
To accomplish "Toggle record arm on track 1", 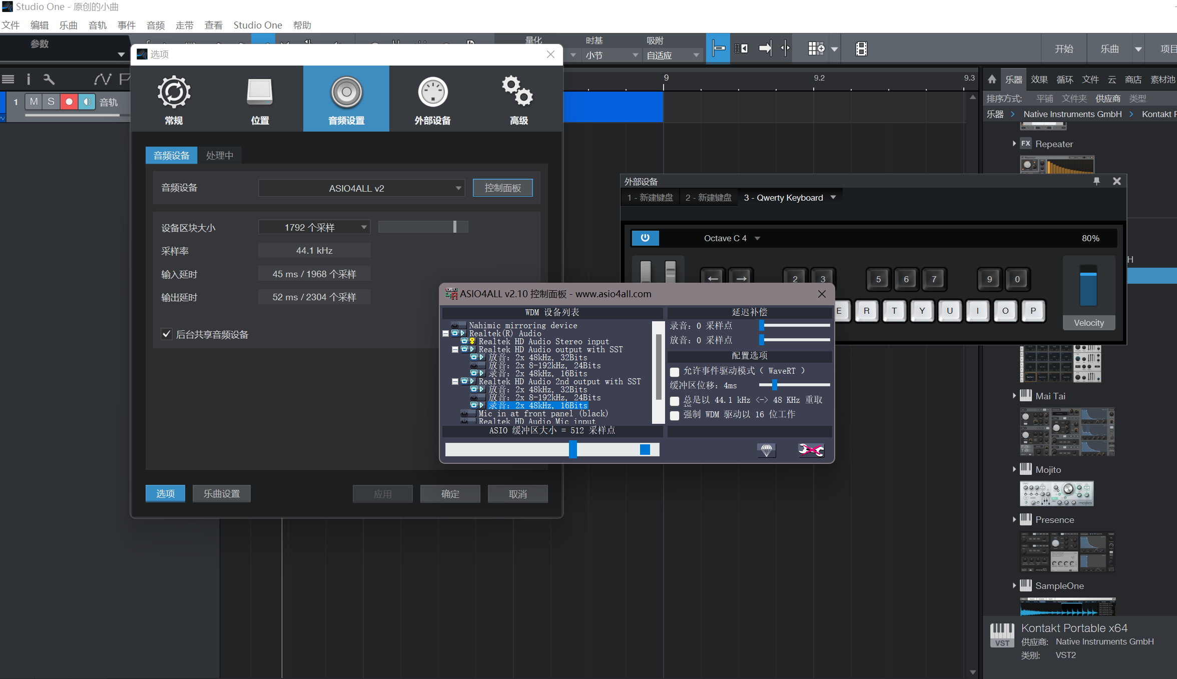I will tap(69, 102).
